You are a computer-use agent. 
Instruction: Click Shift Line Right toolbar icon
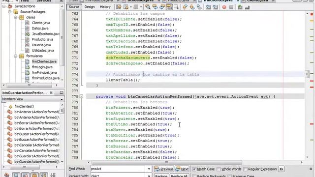click(215, 7)
